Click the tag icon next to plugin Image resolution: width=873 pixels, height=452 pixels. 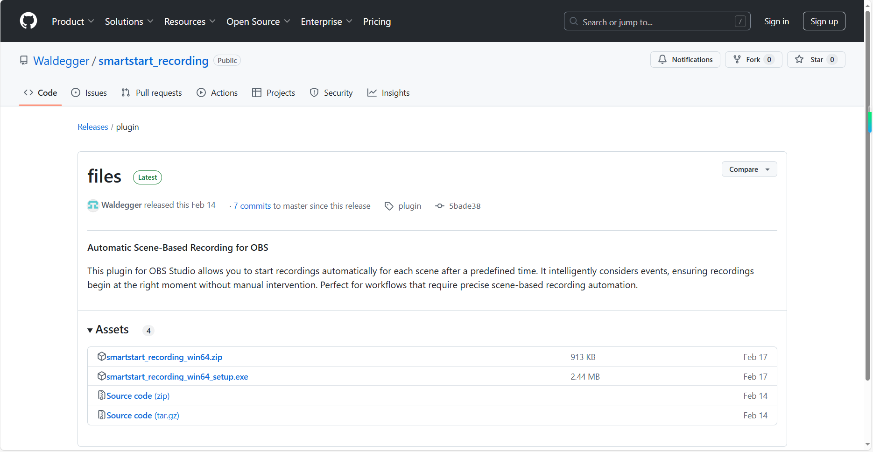point(389,206)
